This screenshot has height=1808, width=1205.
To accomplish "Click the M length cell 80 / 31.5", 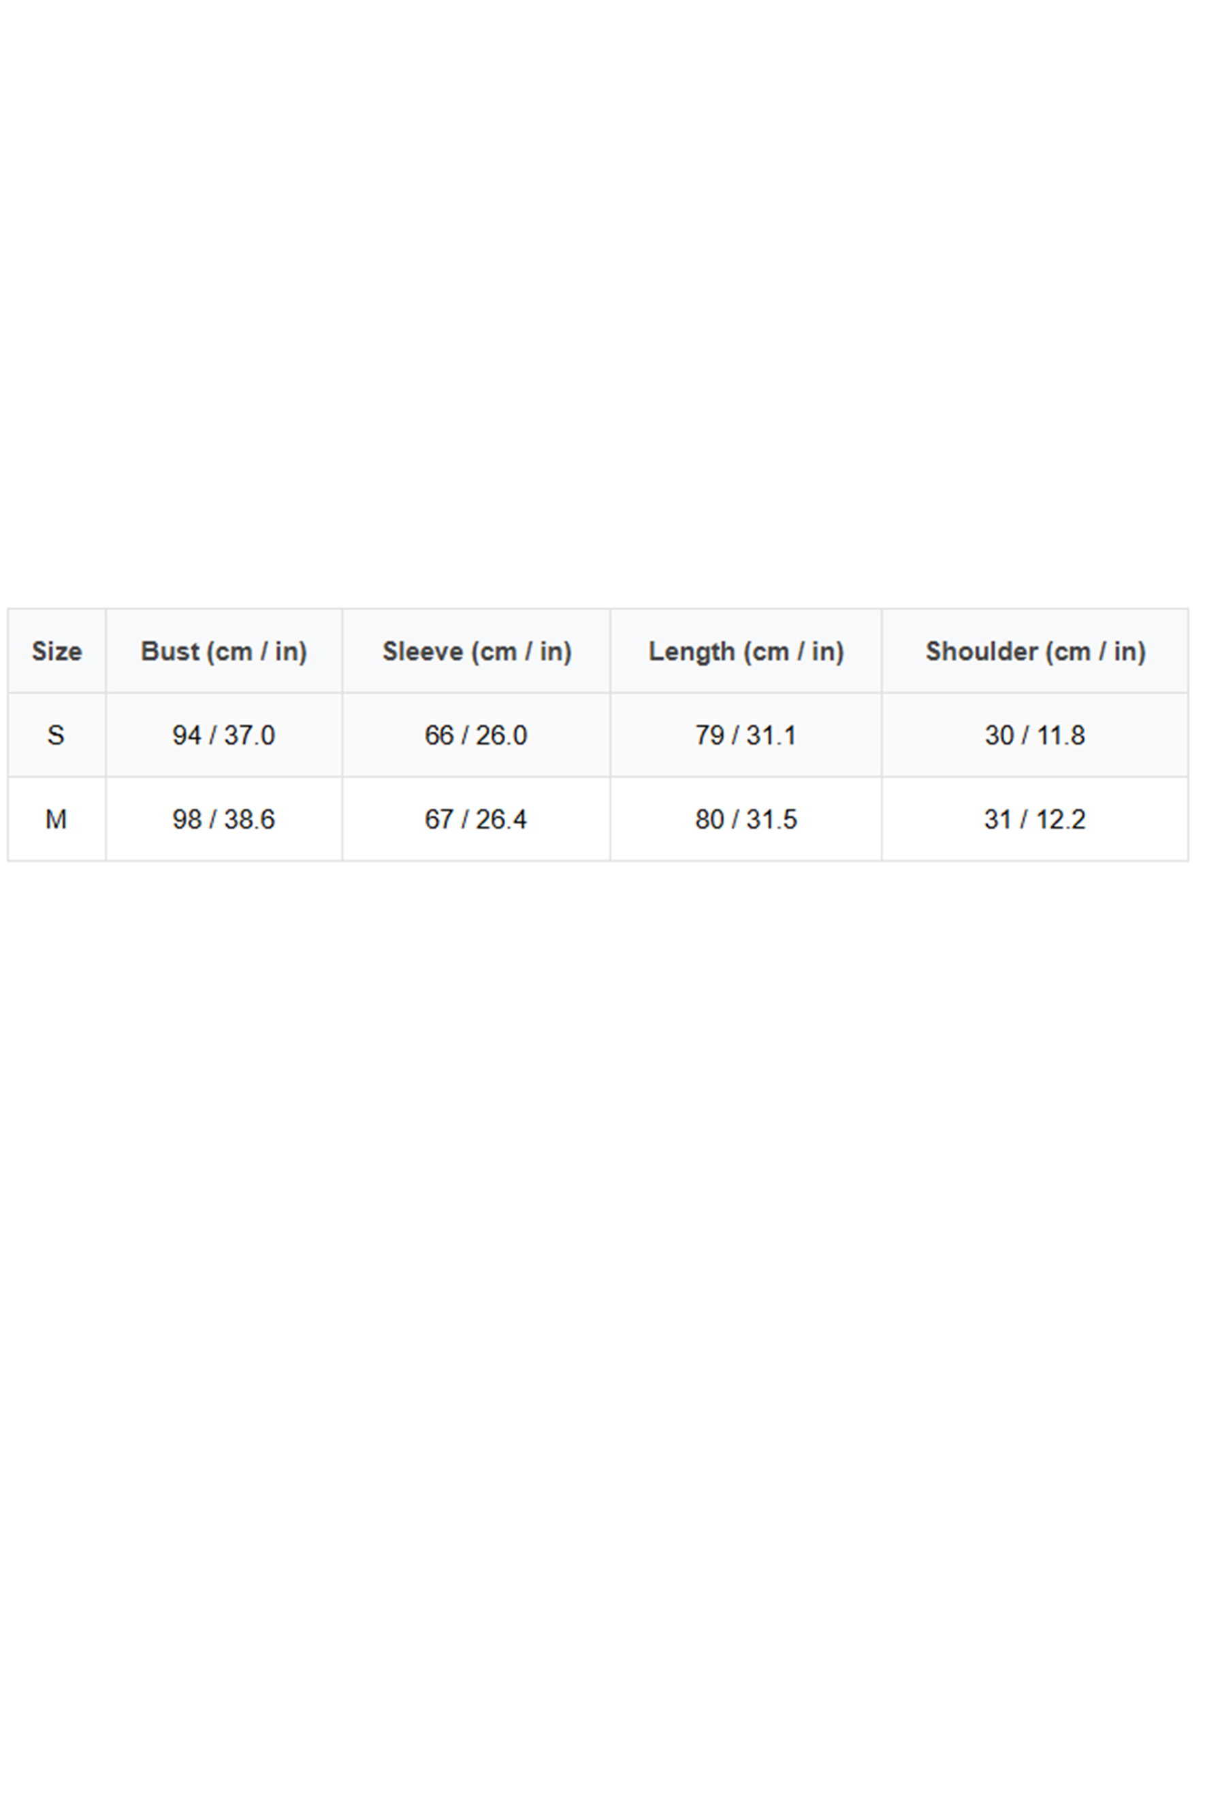I will tap(745, 819).
